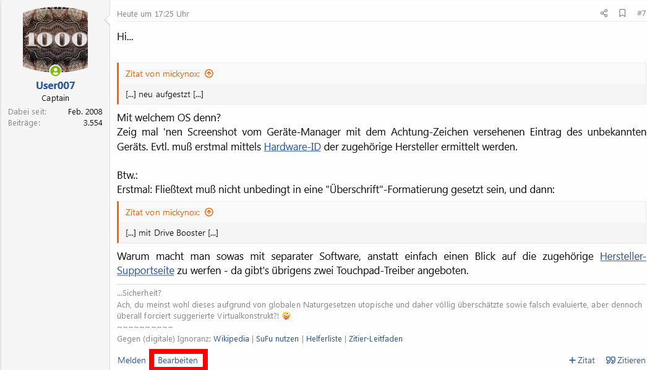647x370 pixels.
Task: Click the SuFu nutzen link
Action: [x=277, y=338]
